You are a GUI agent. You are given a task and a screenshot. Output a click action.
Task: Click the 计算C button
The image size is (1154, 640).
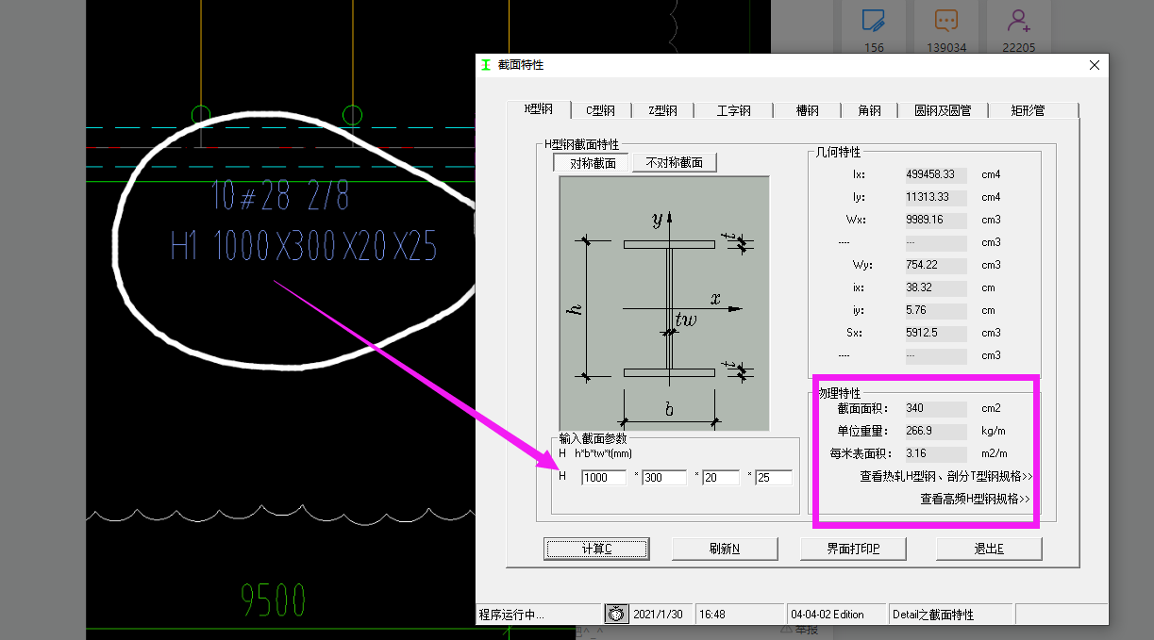(x=596, y=549)
